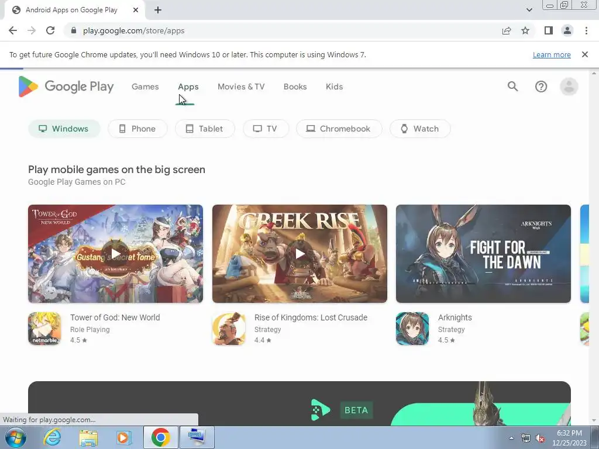Open the Books tab

pyautogui.click(x=295, y=87)
